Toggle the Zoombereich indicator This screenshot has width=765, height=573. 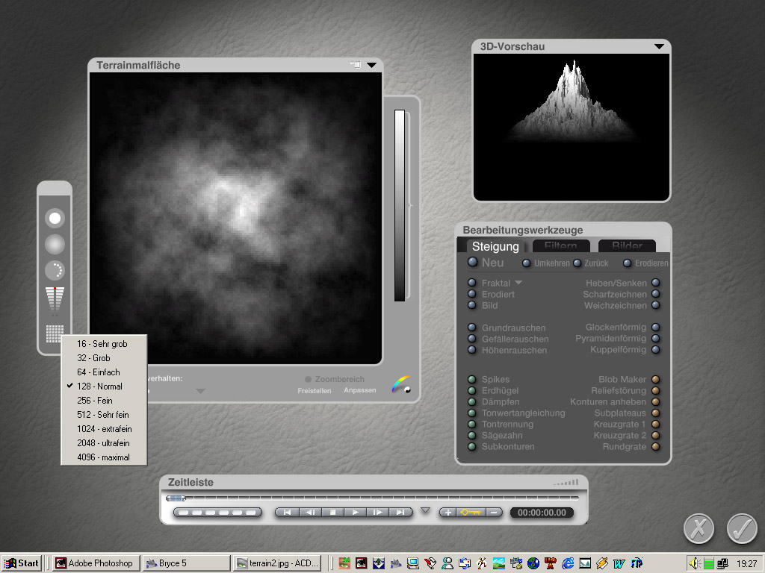tap(308, 380)
